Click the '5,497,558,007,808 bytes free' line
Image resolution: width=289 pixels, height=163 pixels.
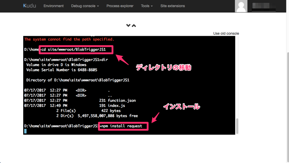[108, 116]
